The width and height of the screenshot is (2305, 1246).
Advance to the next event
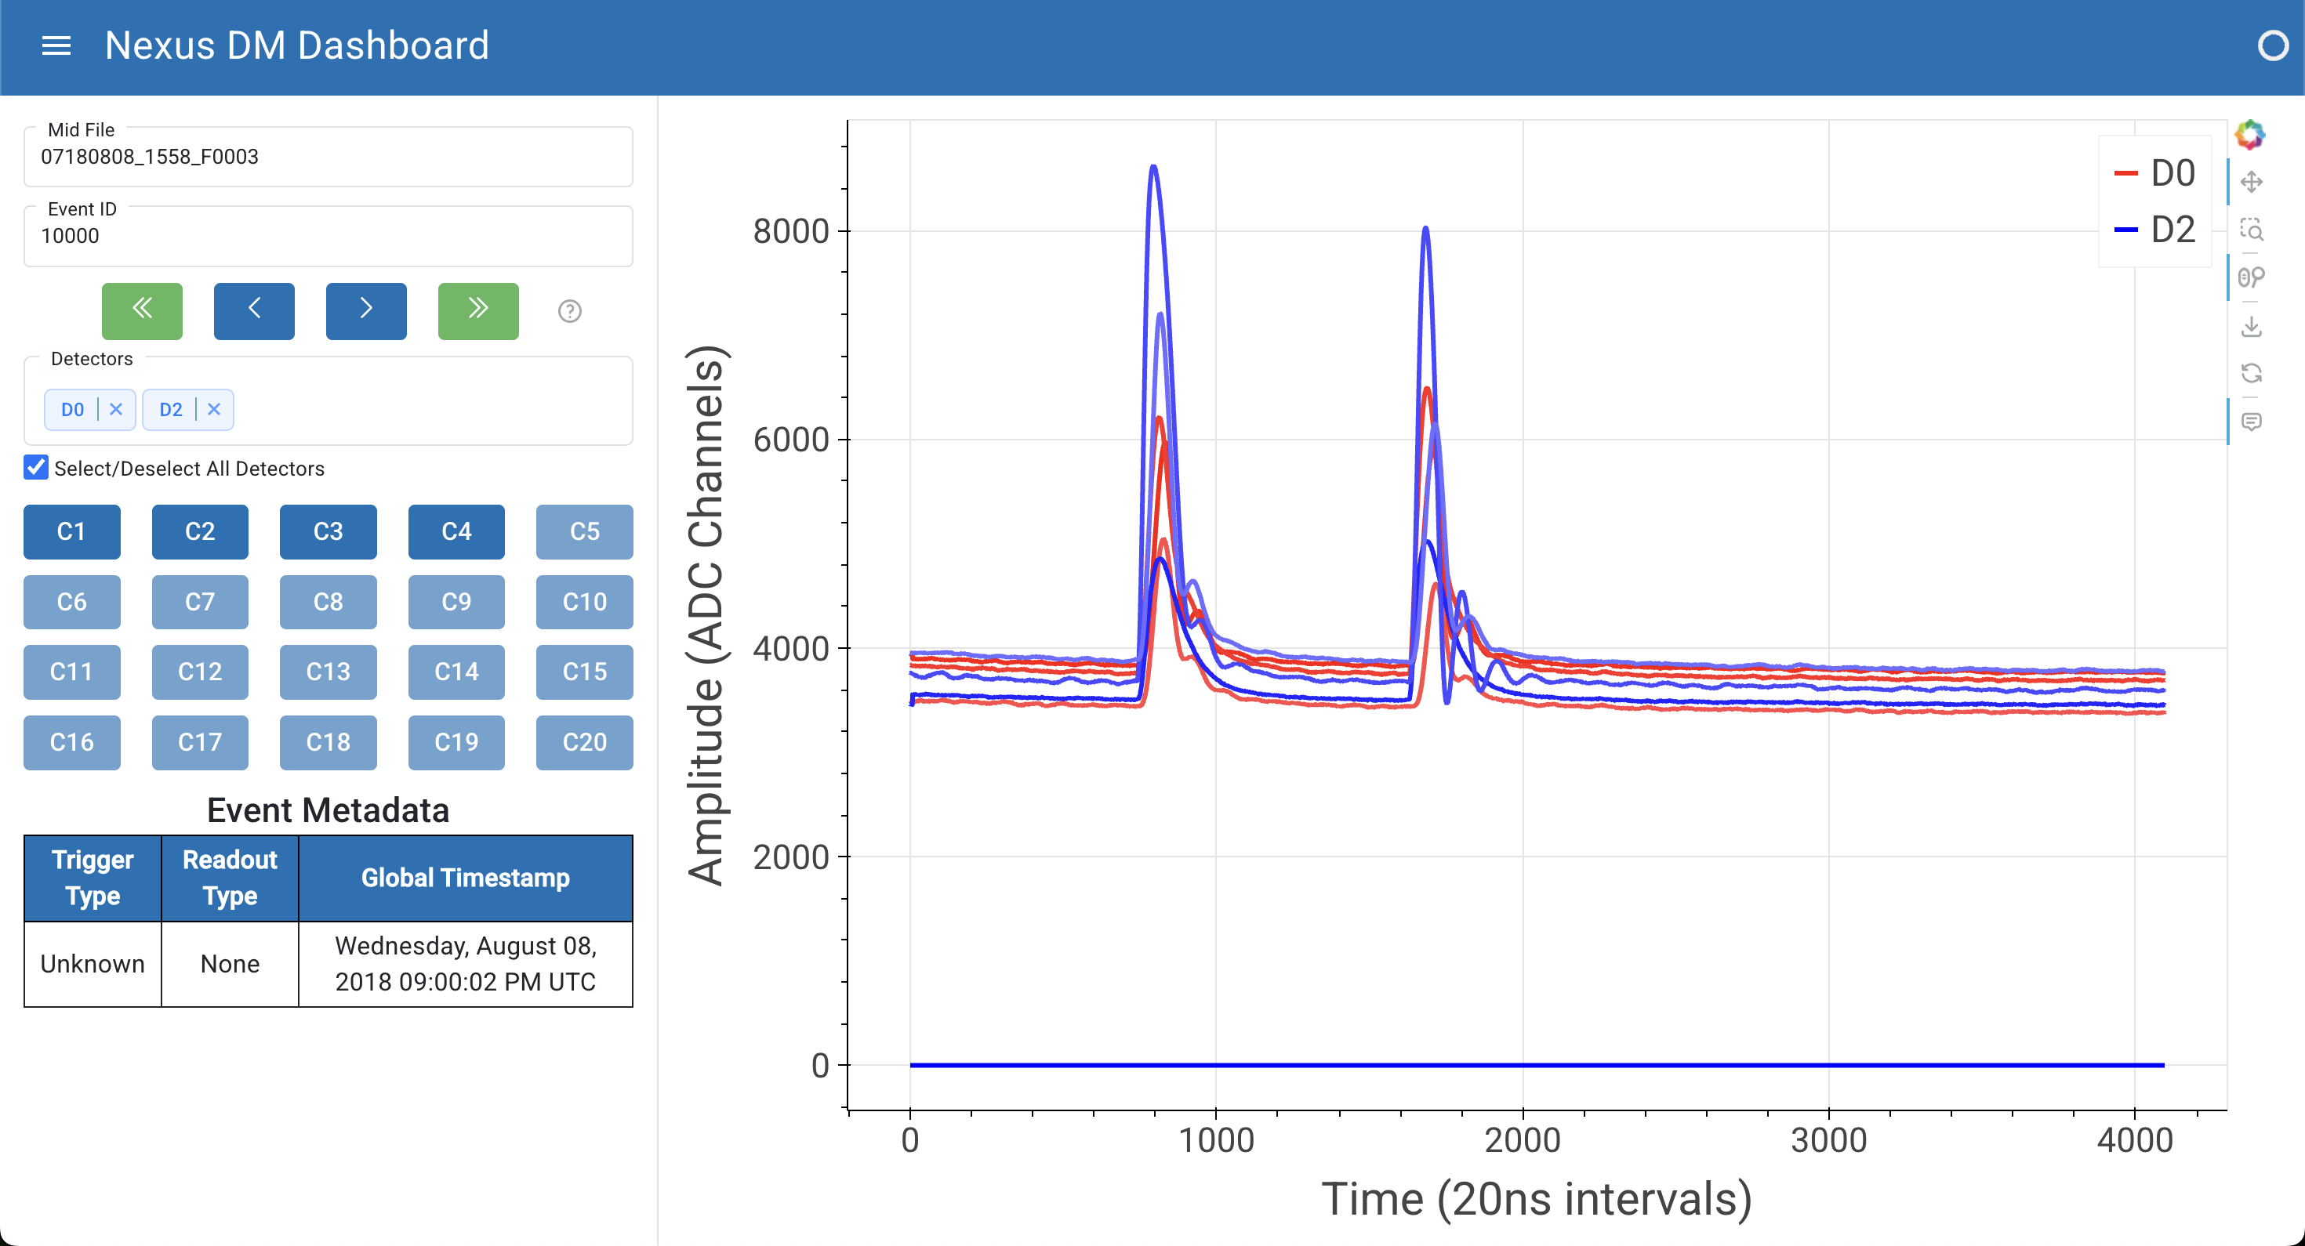pyautogui.click(x=366, y=310)
